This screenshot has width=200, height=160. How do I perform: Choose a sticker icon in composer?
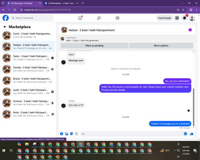(72, 134)
